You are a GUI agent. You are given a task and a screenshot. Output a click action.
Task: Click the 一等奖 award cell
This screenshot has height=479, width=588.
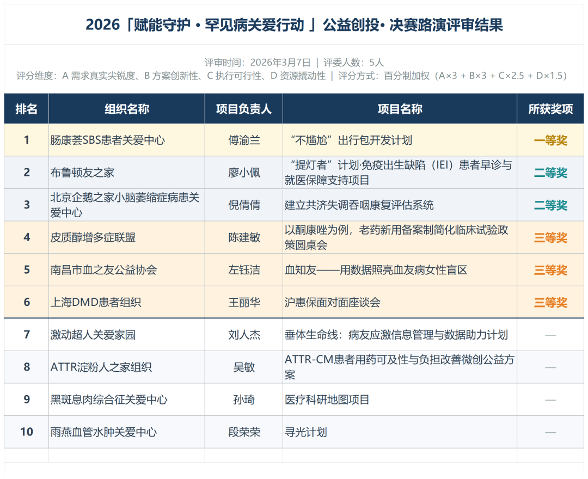[x=550, y=140]
